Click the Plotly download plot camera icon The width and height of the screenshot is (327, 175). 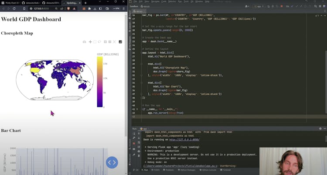pos(85,42)
